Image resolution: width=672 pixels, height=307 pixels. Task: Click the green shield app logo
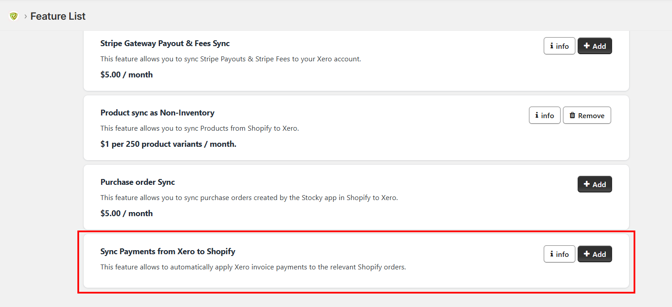[x=13, y=16]
